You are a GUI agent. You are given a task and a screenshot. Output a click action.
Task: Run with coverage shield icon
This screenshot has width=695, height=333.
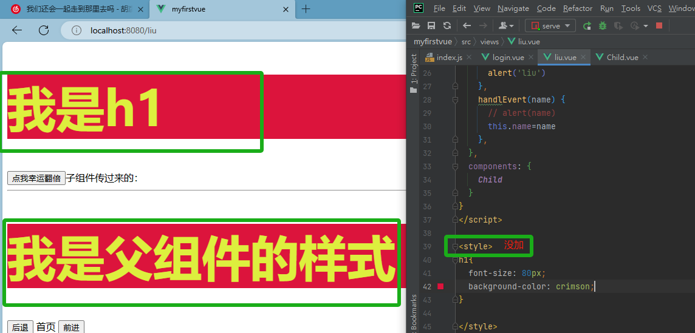coord(618,25)
